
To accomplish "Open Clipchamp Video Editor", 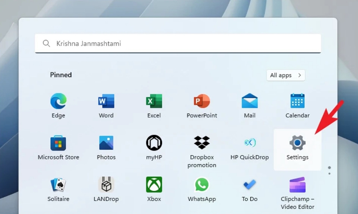I will point(298,192).
